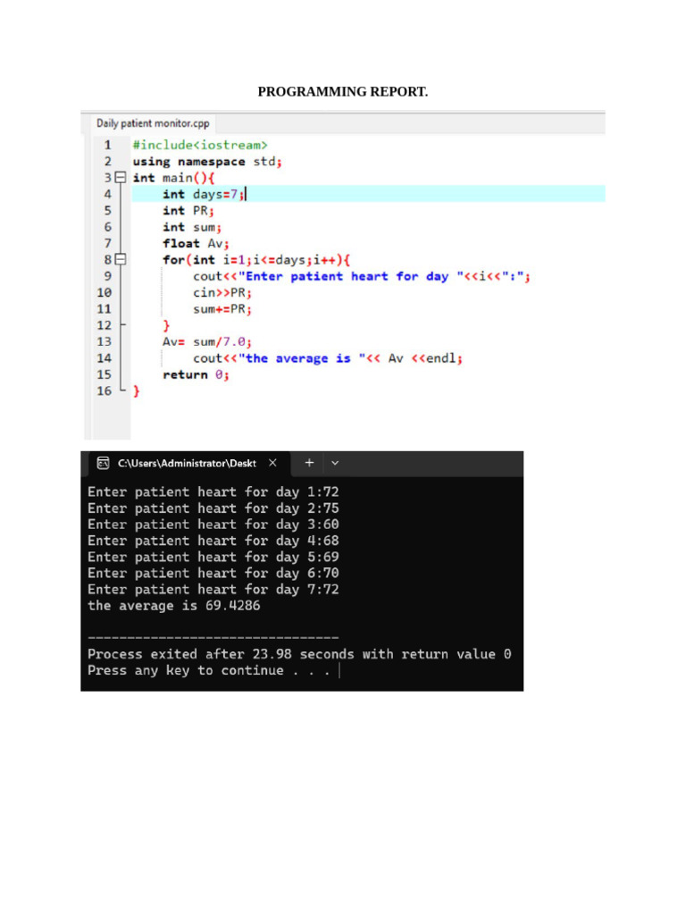The height and width of the screenshot is (915, 686).
Task: Click terminal line for day 2:75
Action: coord(213,508)
